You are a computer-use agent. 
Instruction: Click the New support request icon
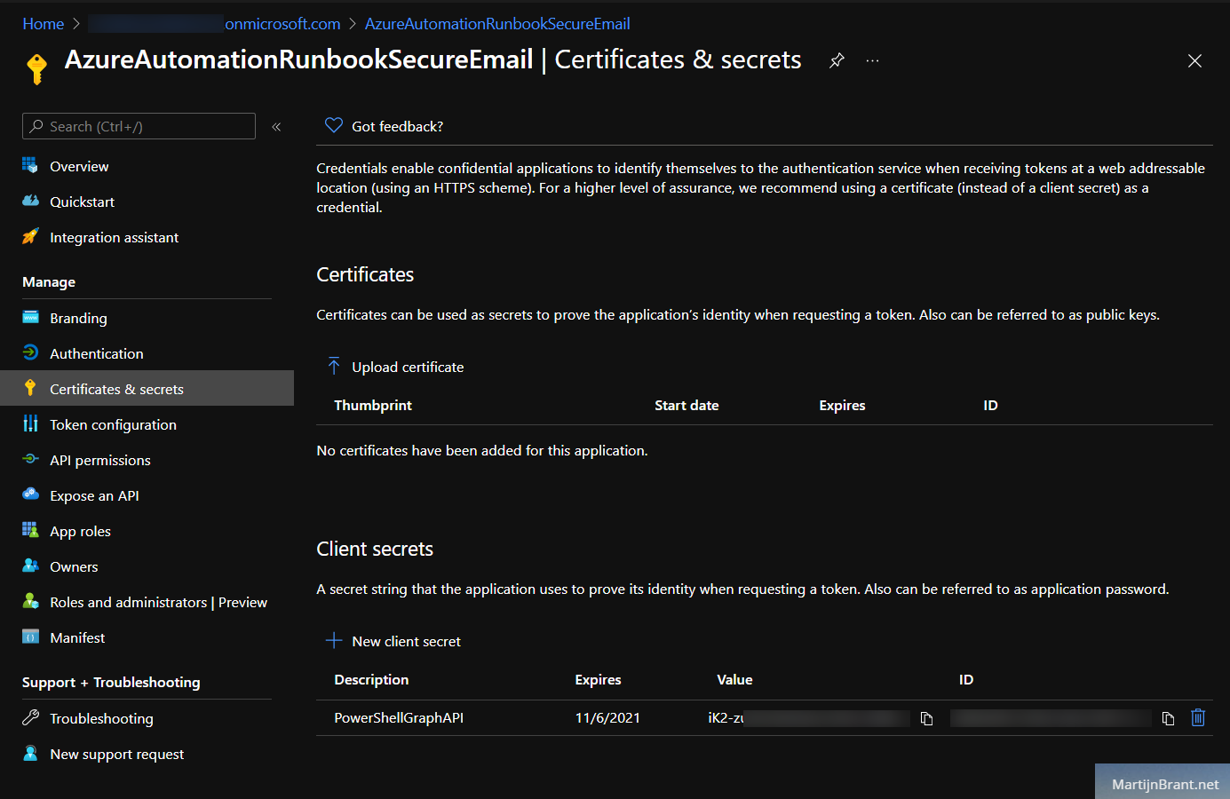[30, 753]
